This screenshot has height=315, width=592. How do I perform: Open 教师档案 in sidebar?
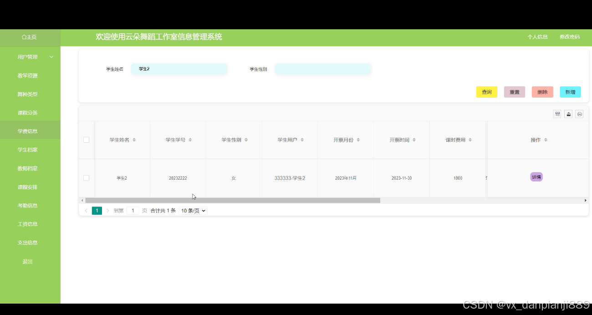(x=28, y=169)
